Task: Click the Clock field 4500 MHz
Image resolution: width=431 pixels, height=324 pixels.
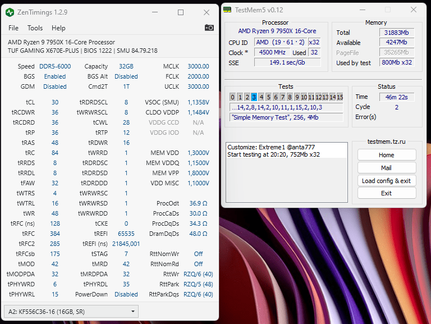Action: click(x=272, y=52)
